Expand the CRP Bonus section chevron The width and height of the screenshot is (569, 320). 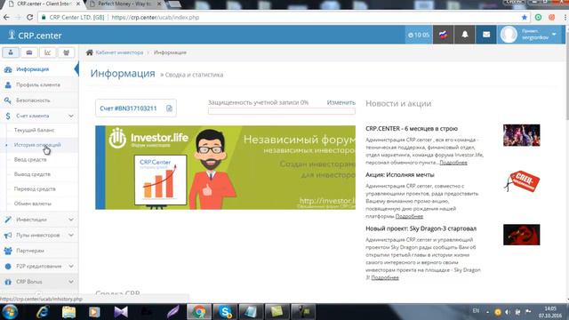coord(71,282)
